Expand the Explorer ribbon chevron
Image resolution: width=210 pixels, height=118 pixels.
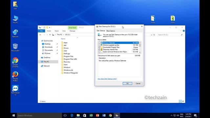[x=181, y=31]
